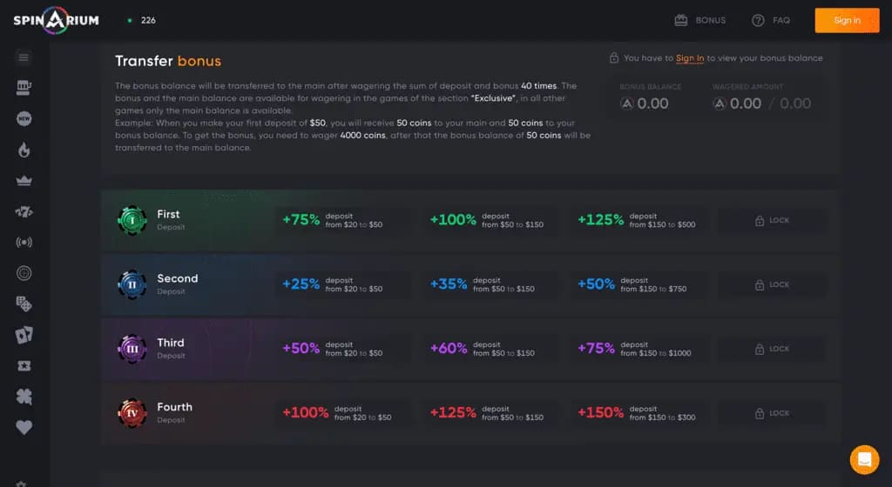The width and height of the screenshot is (892, 487).
Task: Open favorites with the heart icon
Action: [24, 427]
